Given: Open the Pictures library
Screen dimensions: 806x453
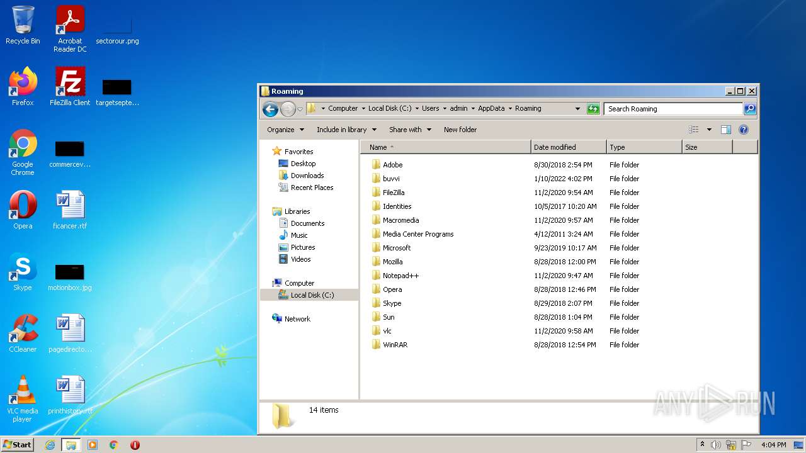Looking at the screenshot, I should 303,247.
